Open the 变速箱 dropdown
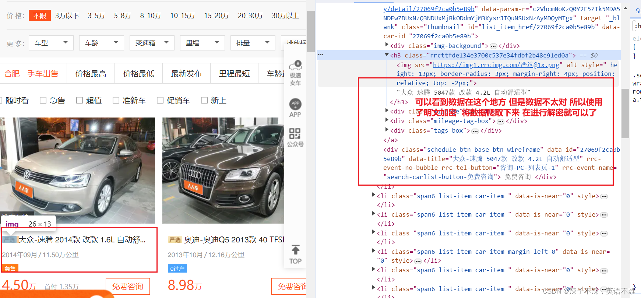The height and width of the screenshot is (298, 641). 152,43
